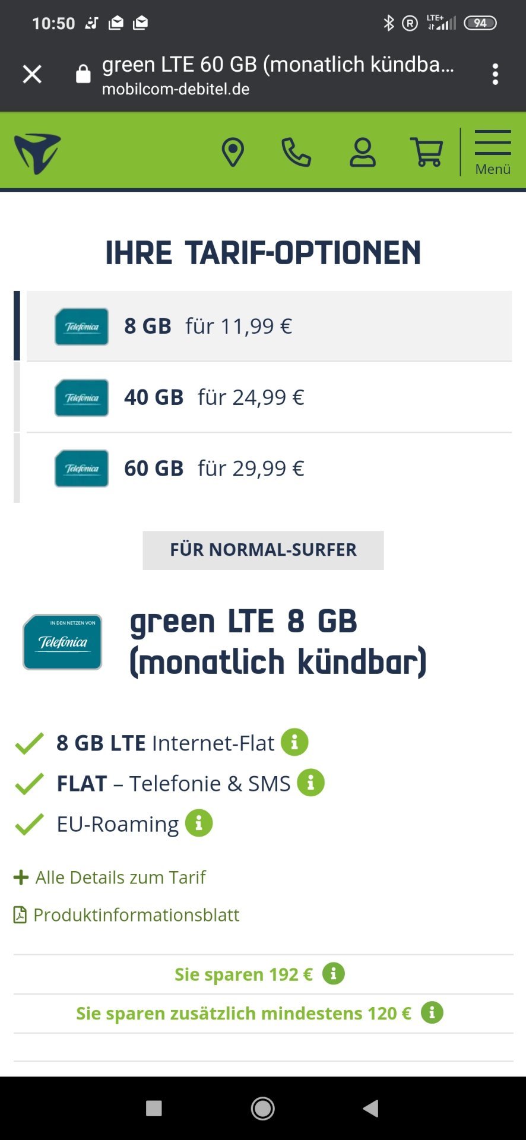Show info for Sie sparen 192 €
This screenshot has height=1140, width=526.
[334, 974]
